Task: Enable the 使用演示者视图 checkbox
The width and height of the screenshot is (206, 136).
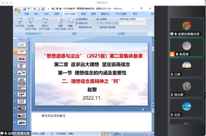Action: (97, 27)
